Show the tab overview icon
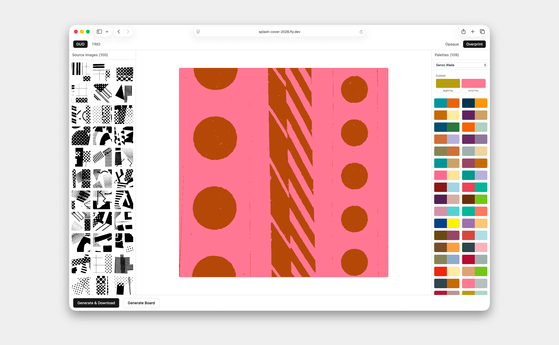The height and width of the screenshot is (345, 559). click(x=482, y=32)
